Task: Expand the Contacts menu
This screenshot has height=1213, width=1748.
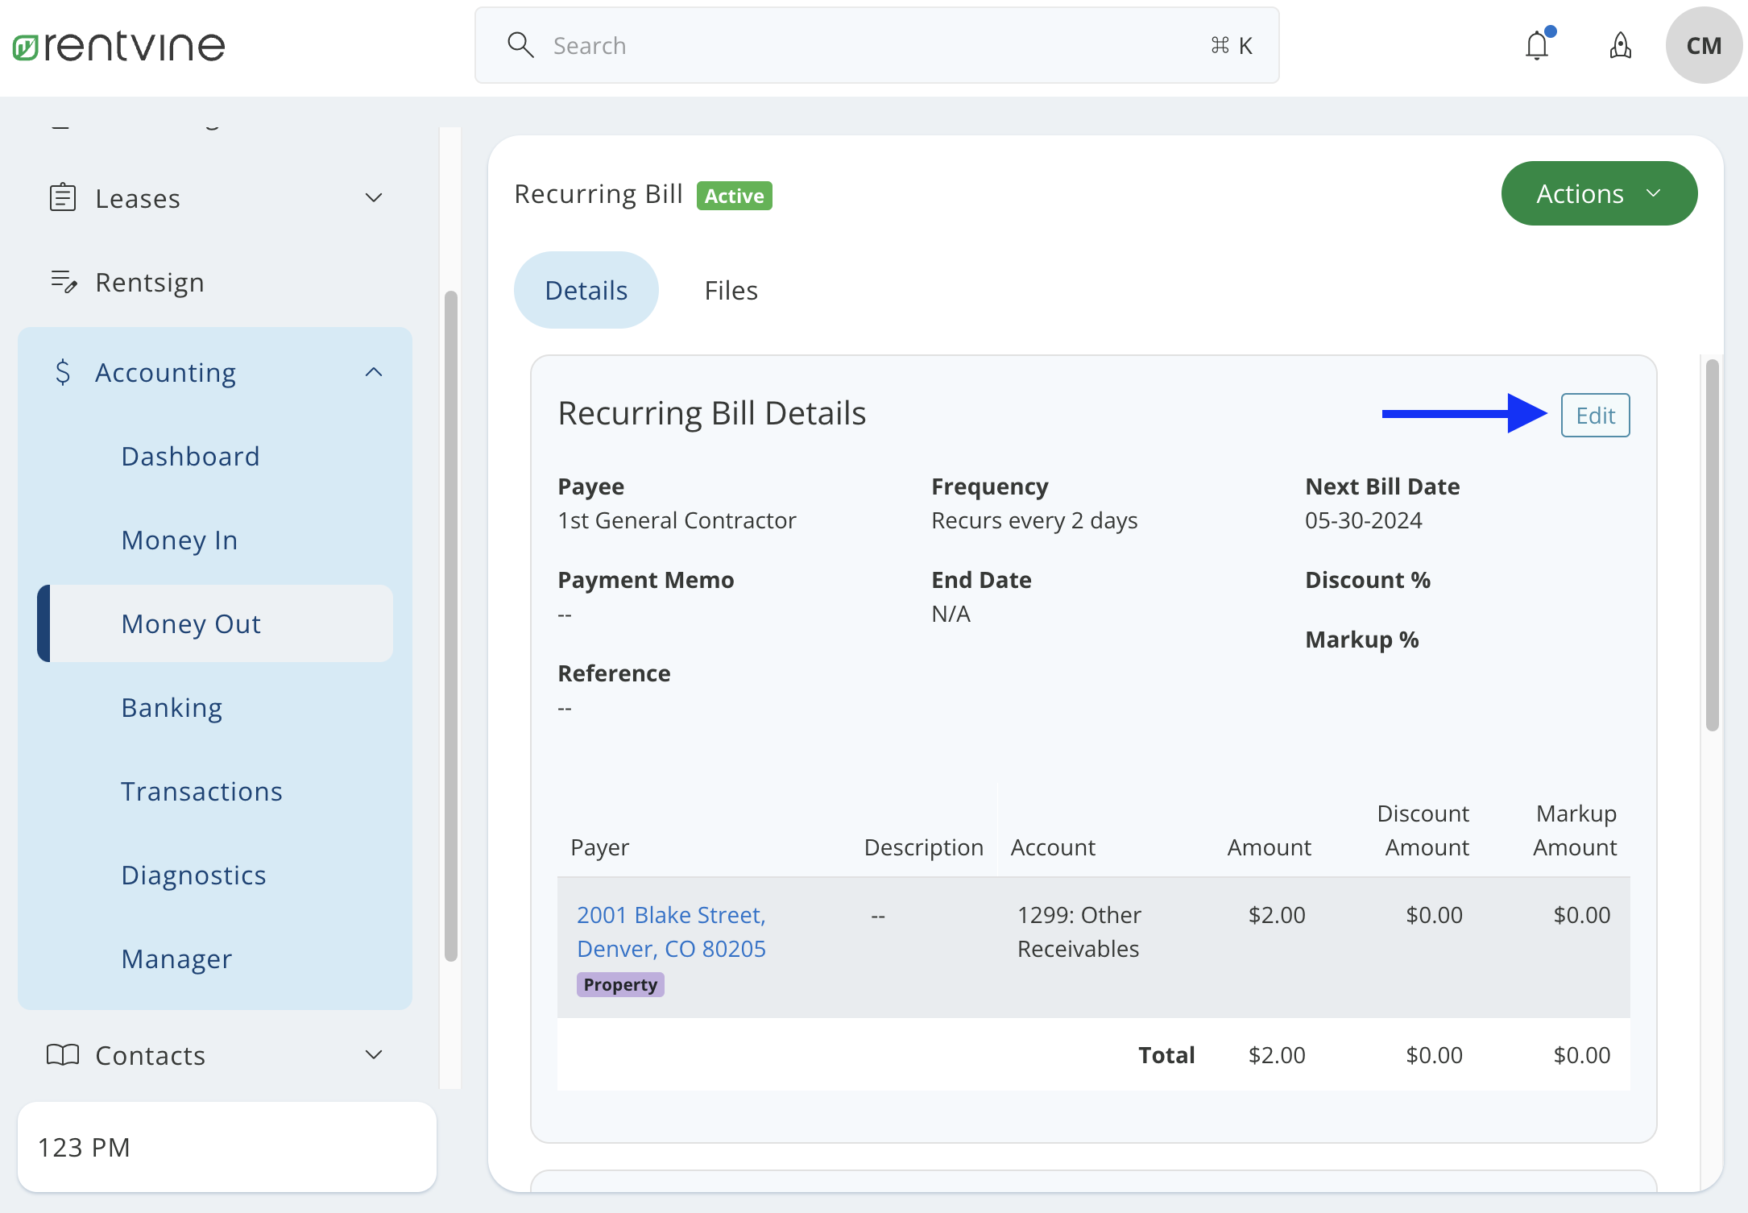Action: [373, 1054]
